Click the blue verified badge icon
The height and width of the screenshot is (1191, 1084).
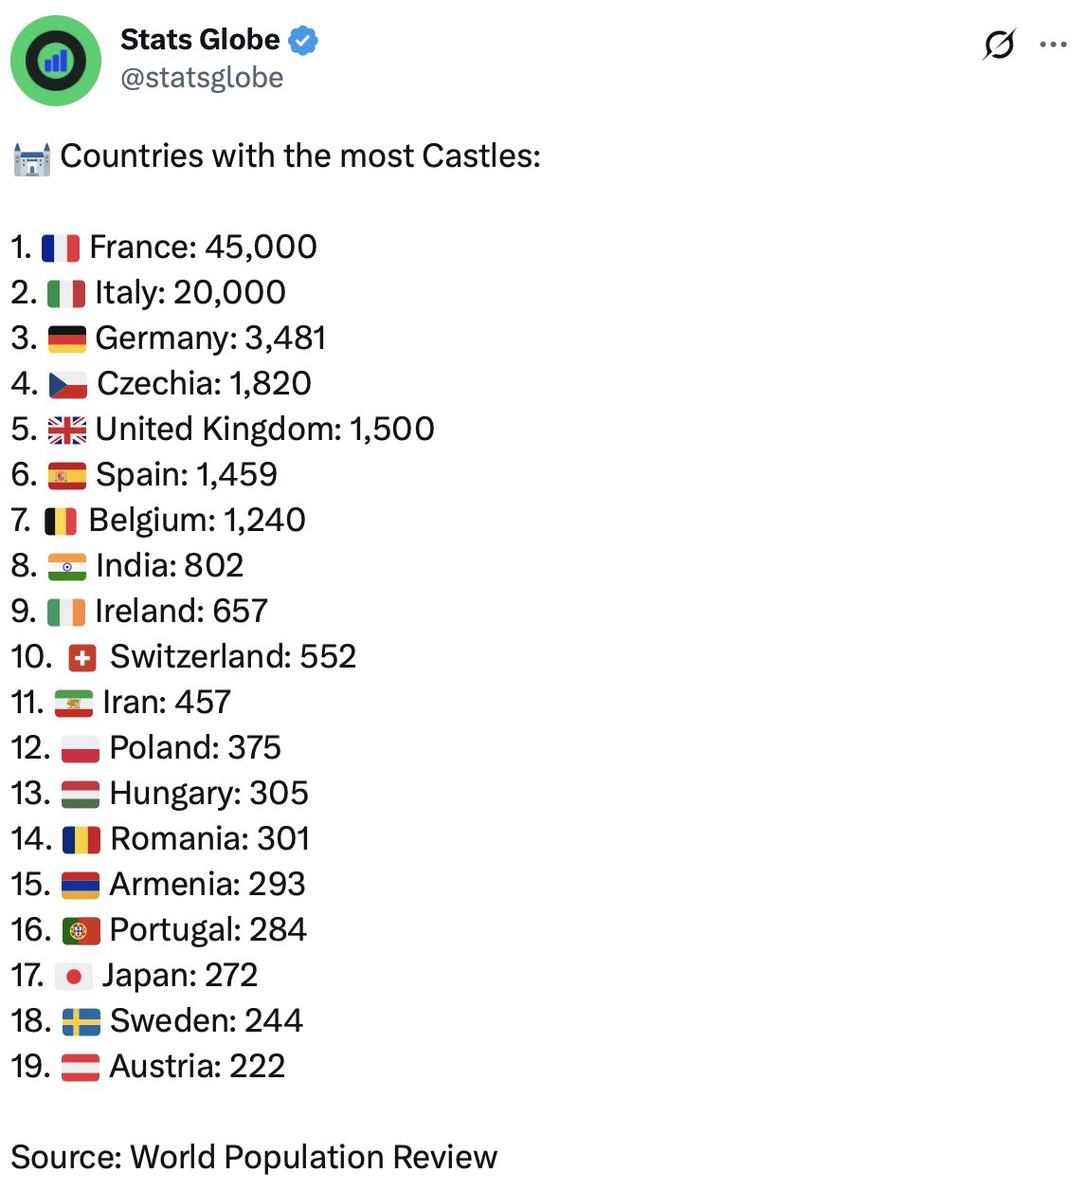(x=303, y=41)
